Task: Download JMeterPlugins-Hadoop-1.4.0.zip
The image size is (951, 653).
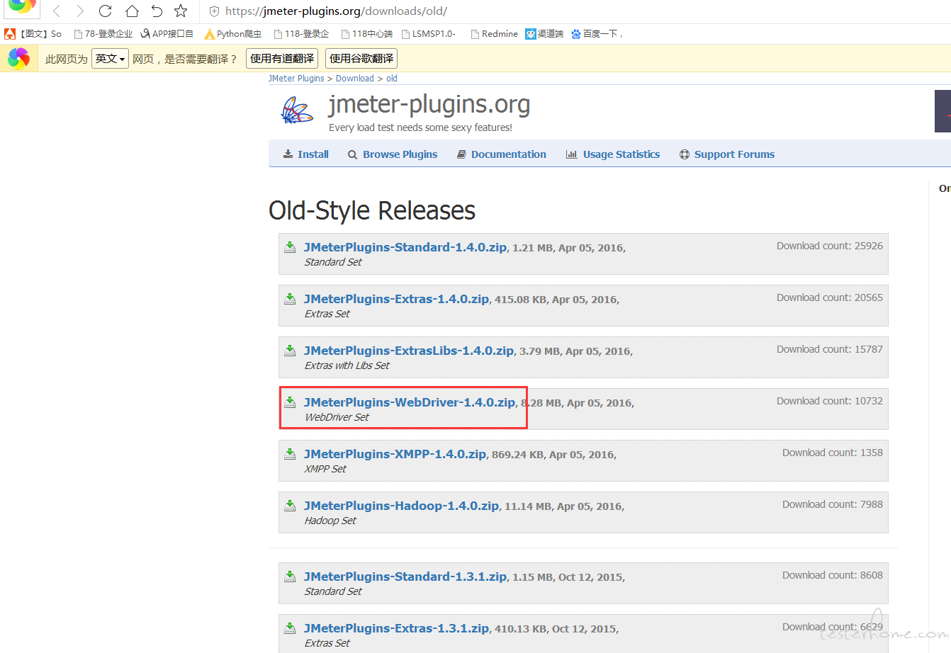Action: pos(401,506)
